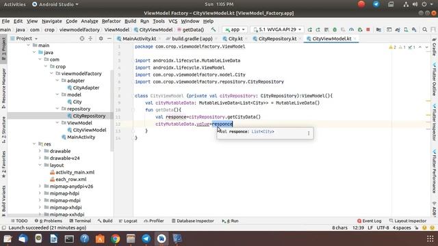Expand the mipmap-hdpi folder
The image size is (438, 246).
tap(40, 193)
